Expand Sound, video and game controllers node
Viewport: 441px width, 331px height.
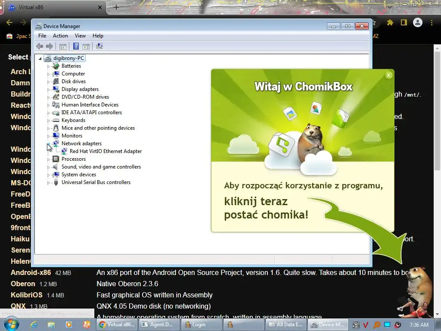tap(48, 167)
